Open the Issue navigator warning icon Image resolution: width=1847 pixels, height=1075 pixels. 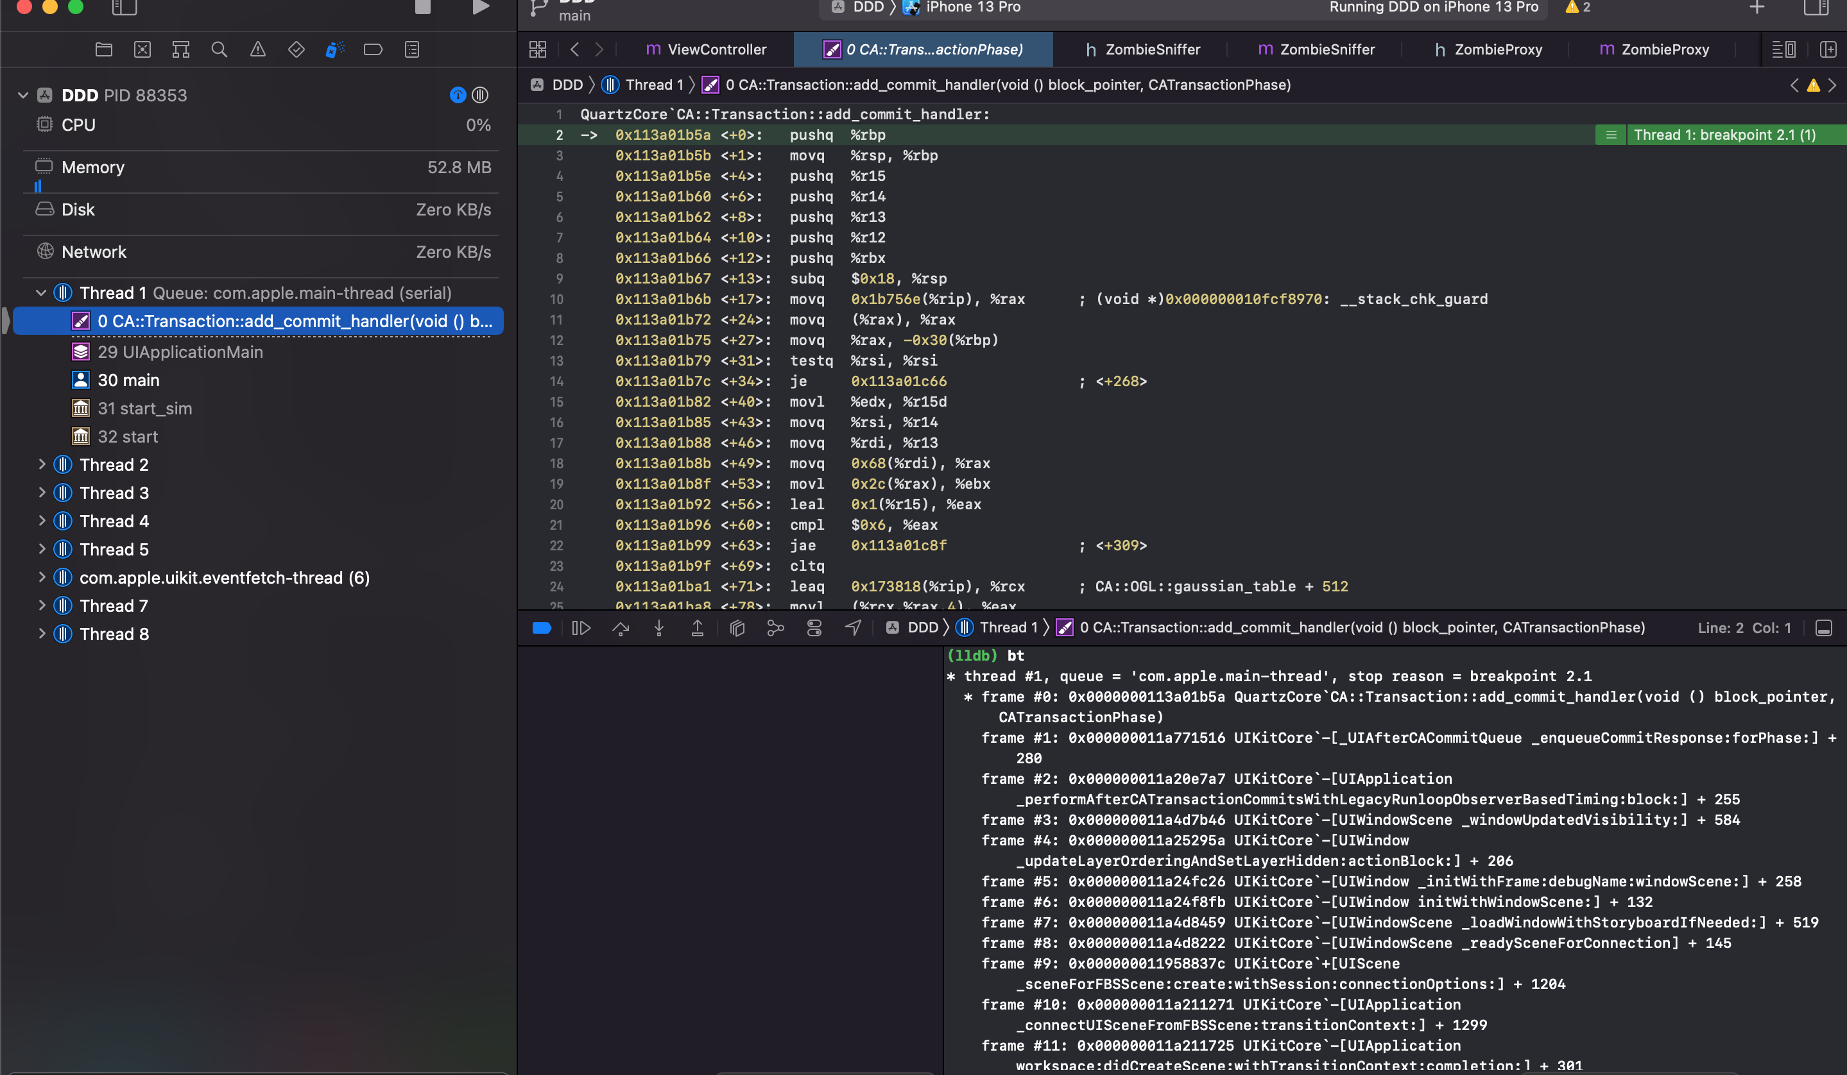coord(257,50)
